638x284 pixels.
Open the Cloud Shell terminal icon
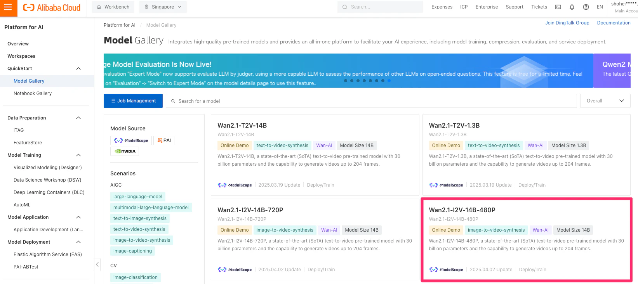click(x=558, y=7)
